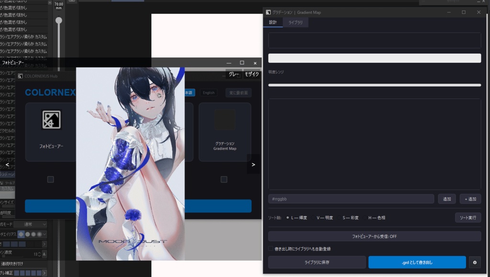Click the #rrggbb hex input field
This screenshot has width=490, height=277.
[351, 199]
